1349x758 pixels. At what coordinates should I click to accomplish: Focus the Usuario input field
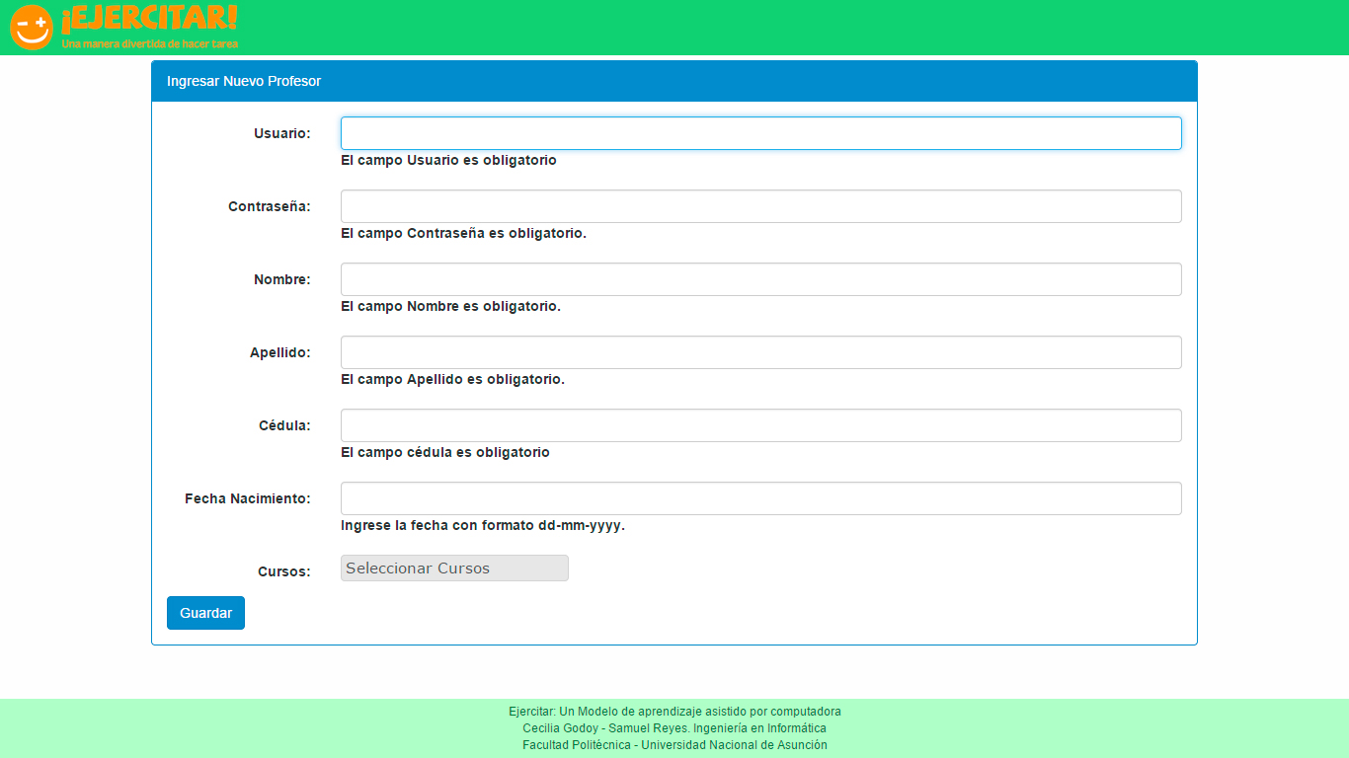click(760, 133)
